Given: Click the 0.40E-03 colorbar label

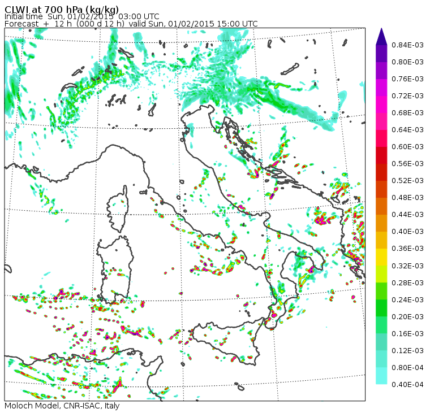Looking at the screenshot, I should (407, 232).
